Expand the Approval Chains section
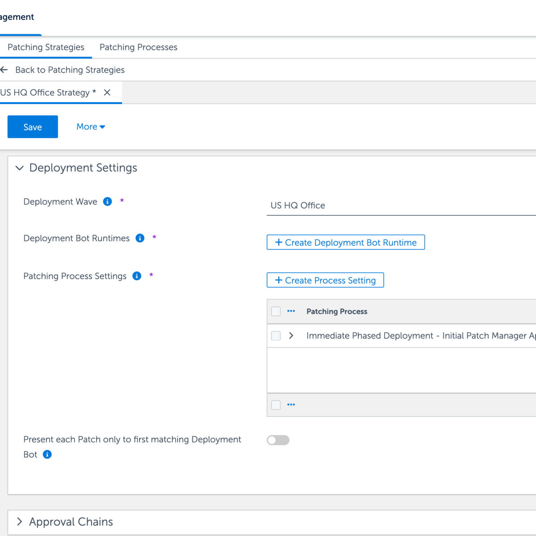The width and height of the screenshot is (536, 536). [x=20, y=522]
